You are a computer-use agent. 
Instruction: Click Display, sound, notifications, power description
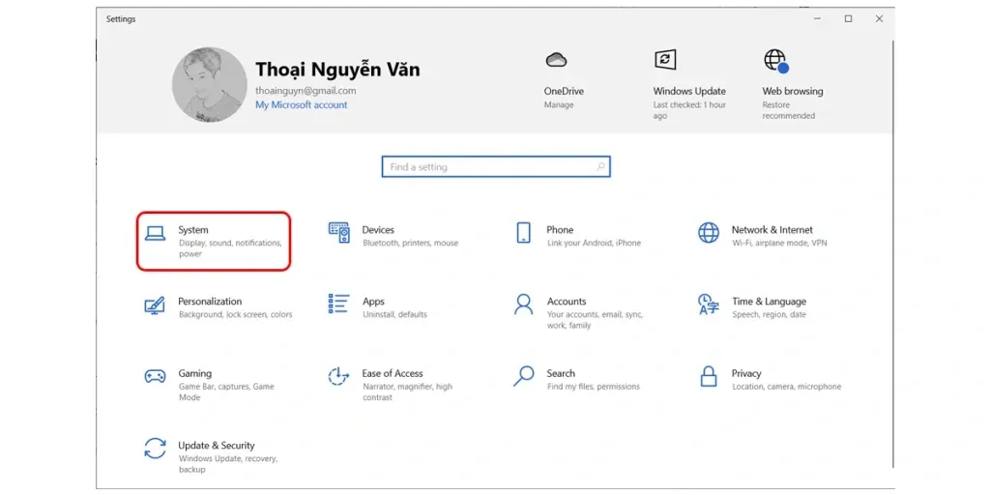(230, 248)
